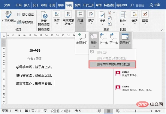Click the zoom out minus button

tap(124, 111)
